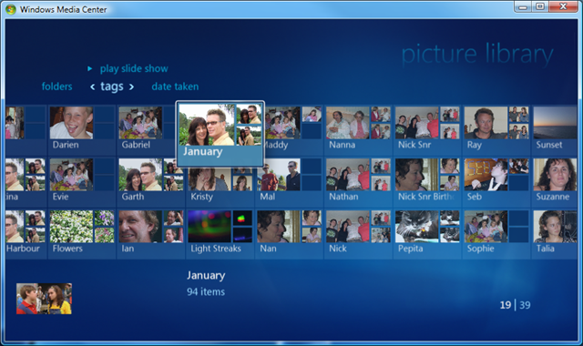Viewport: 583px width, 346px height.
Task: Select the tags view
Action: click(x=111, y=87)
